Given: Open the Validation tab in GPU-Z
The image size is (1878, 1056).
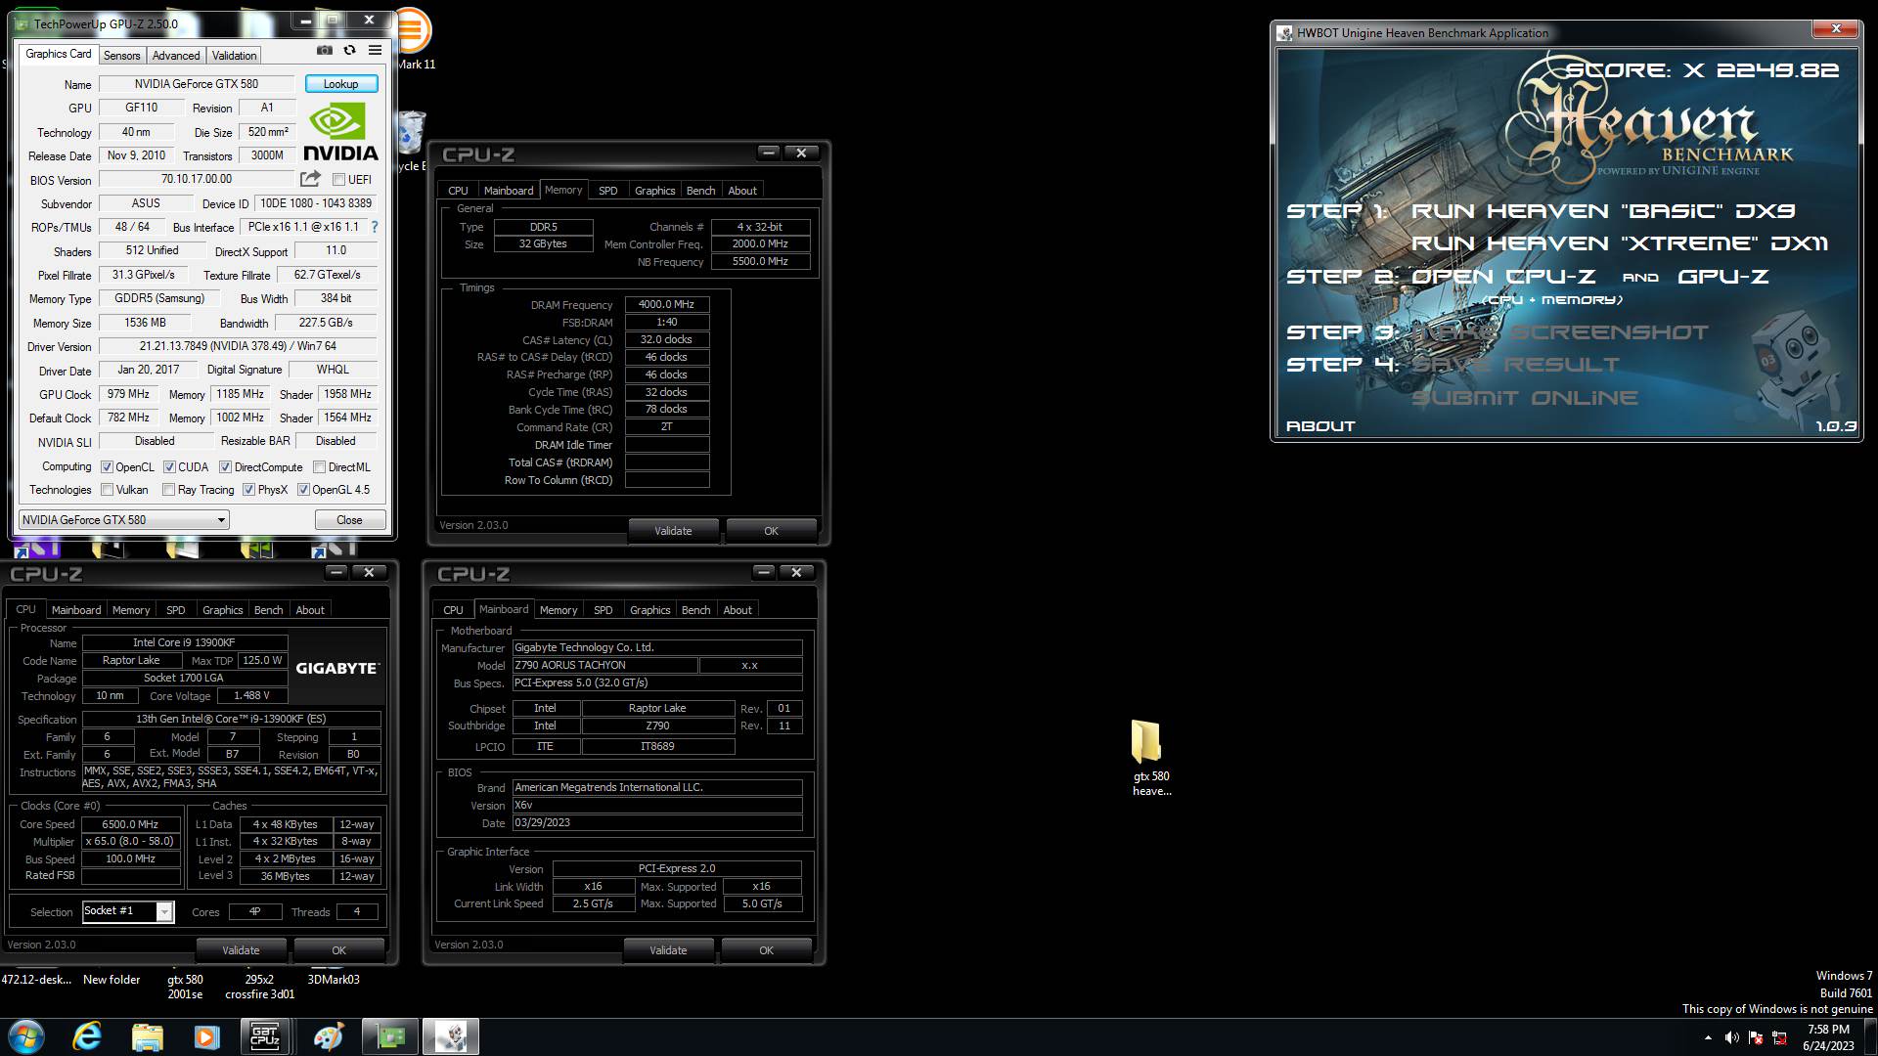Looking at the screenshot, I should (x=235, y=56).
